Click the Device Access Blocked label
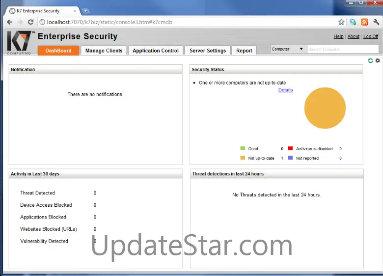The image size is (383, 276). [x=46, y=205]
